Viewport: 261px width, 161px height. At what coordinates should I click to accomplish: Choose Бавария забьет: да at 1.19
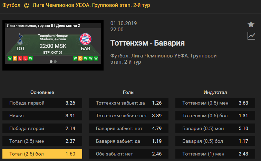click(129, 141)
